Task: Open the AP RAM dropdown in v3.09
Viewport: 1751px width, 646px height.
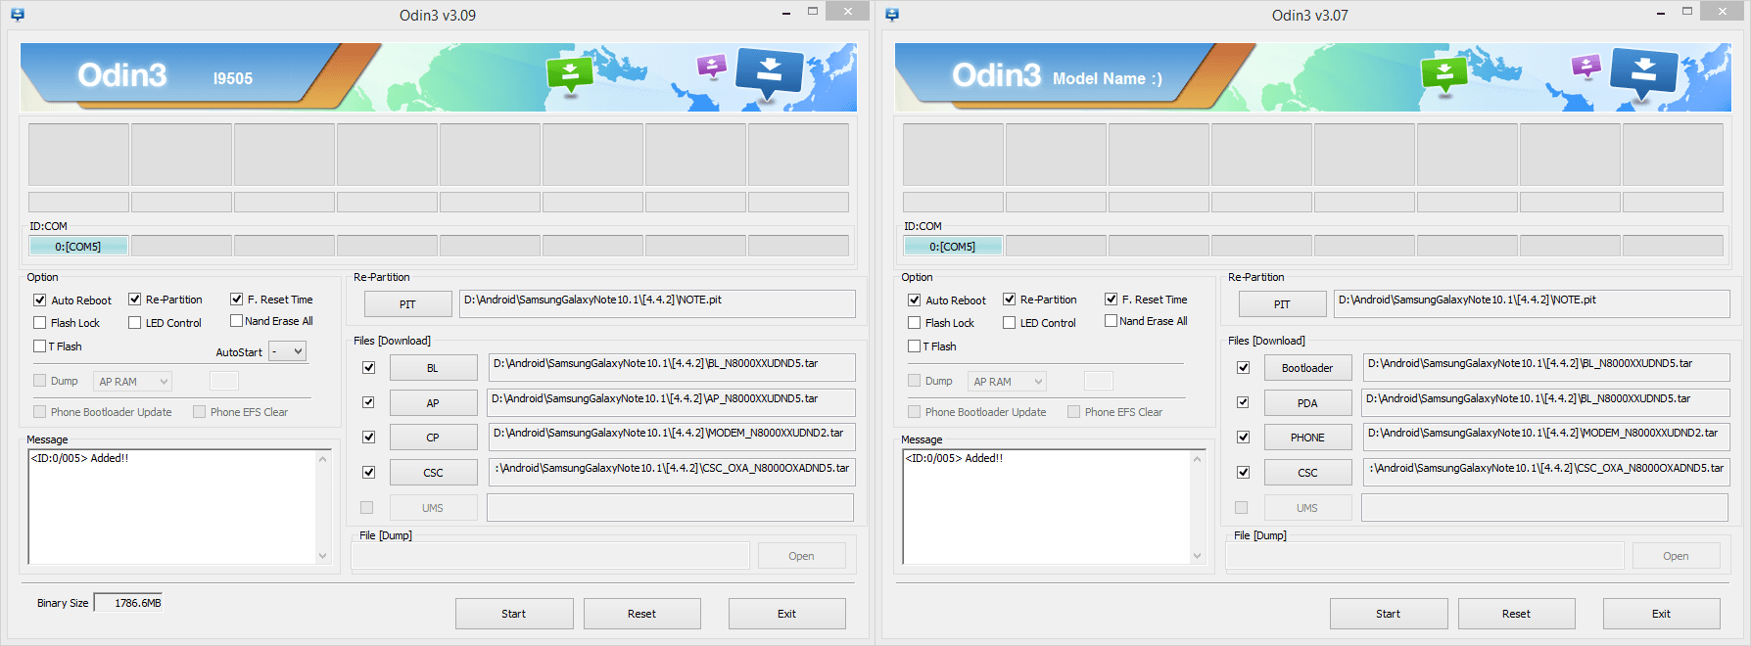Action: (133, 382)
